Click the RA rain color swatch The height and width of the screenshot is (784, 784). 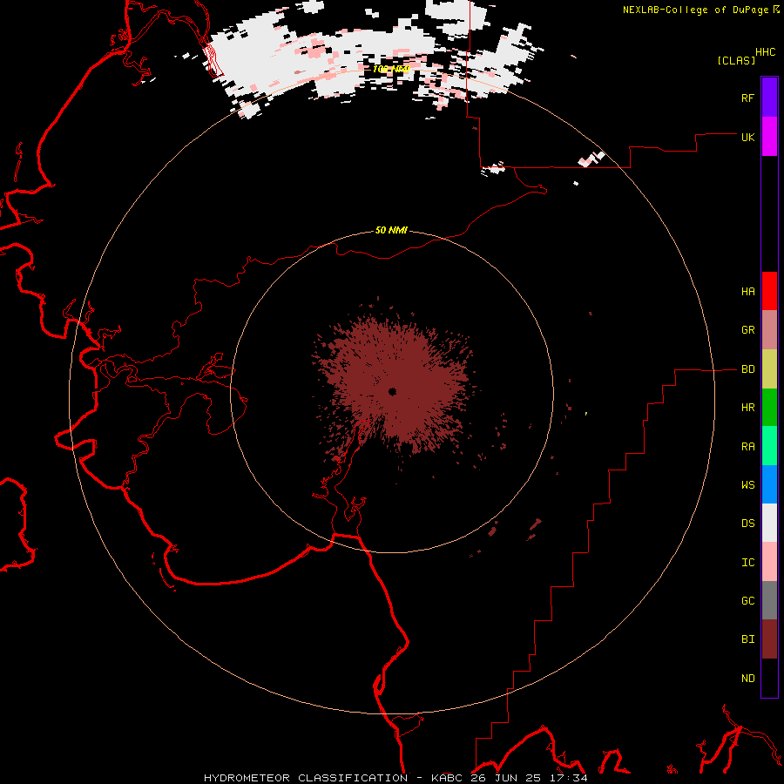pyautogui.click(x=769, y=446)
